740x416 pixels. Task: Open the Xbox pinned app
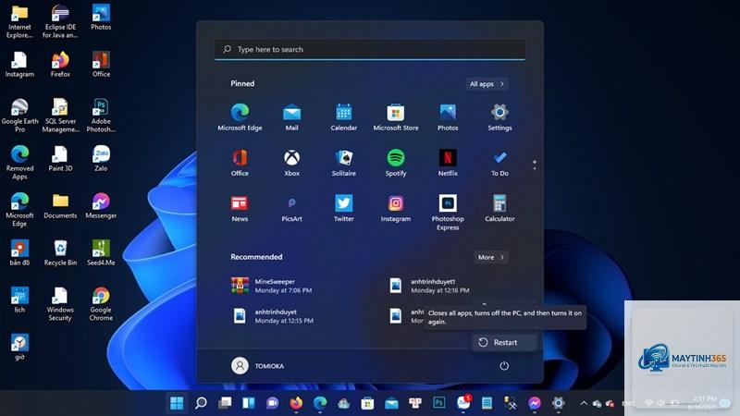(291, 163)
